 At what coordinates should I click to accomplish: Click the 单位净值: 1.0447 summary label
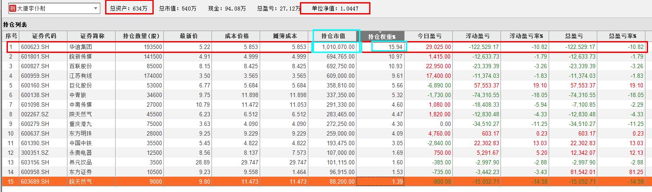[335, 8]
